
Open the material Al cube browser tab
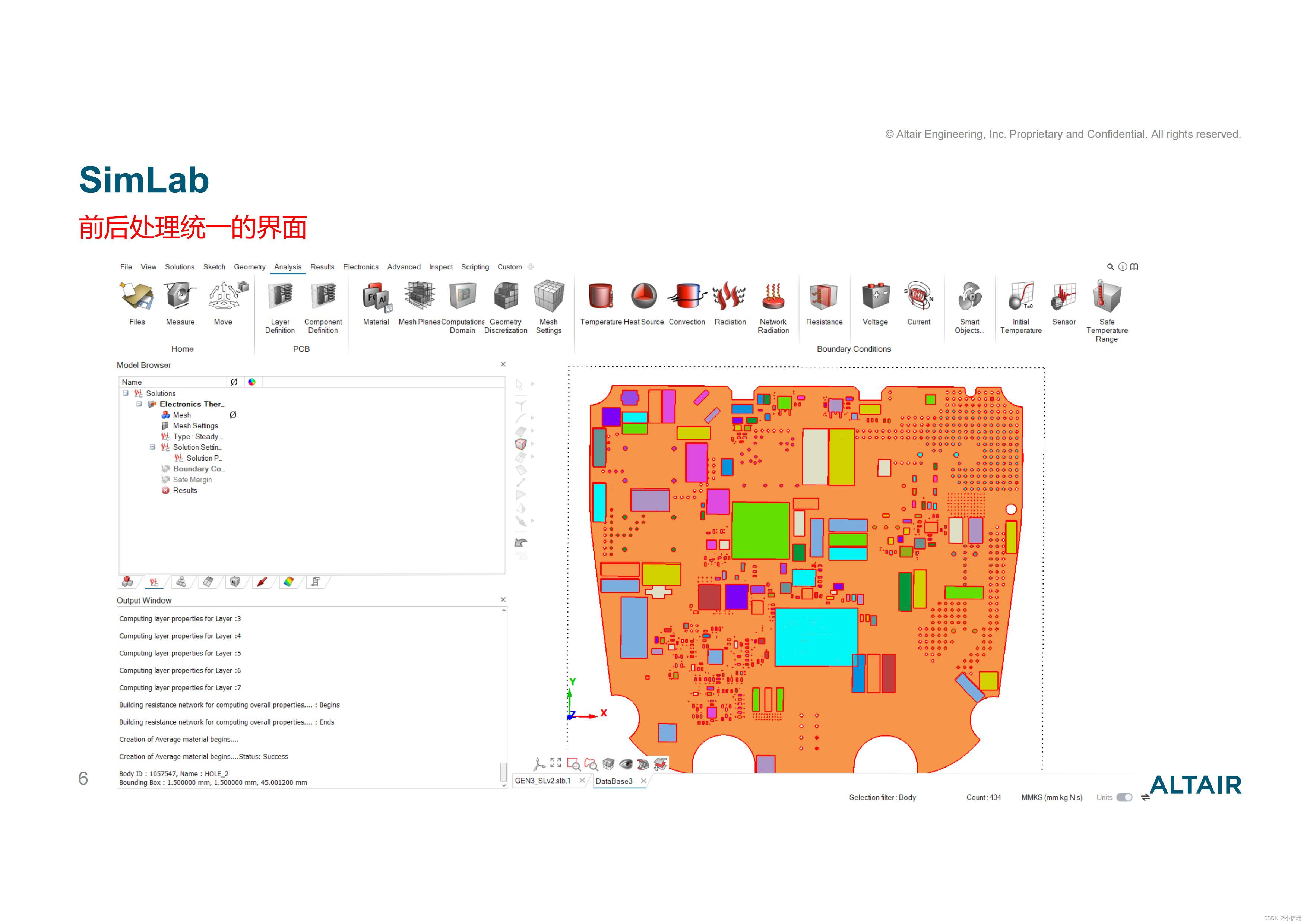tap(235, 582)
